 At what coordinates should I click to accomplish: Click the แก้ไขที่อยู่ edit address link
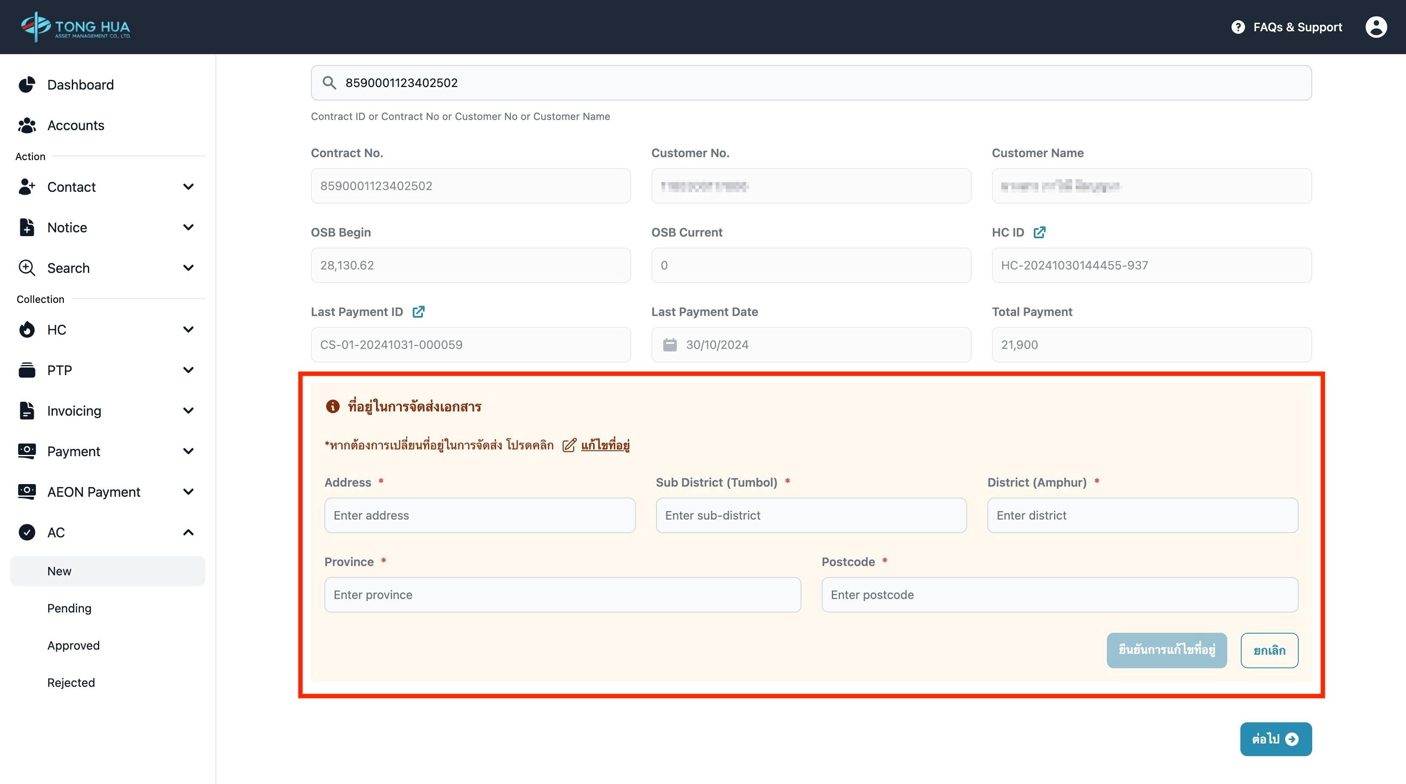coord(605,445)
